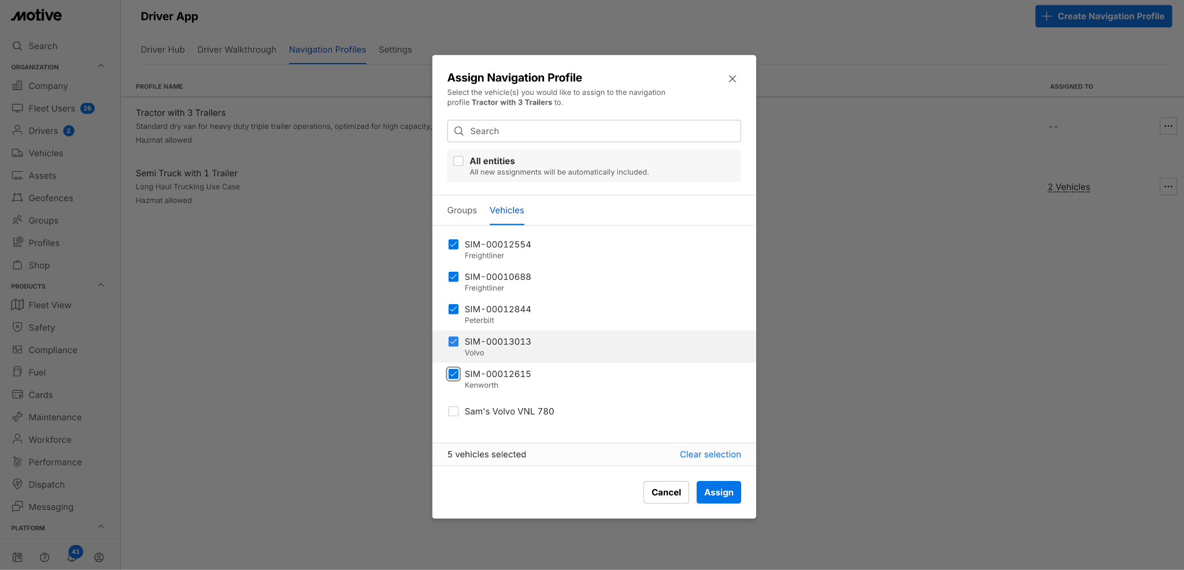
Task: Uncheck vehicle SIM-00012615
Action: tap(454, 374)
